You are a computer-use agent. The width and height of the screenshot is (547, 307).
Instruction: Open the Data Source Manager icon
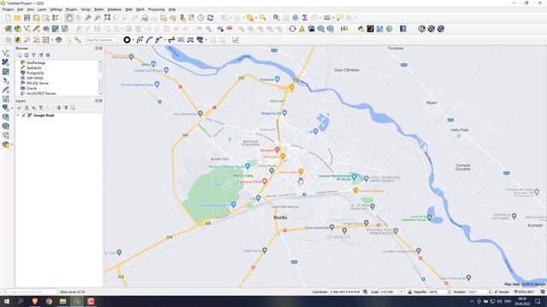8,29
